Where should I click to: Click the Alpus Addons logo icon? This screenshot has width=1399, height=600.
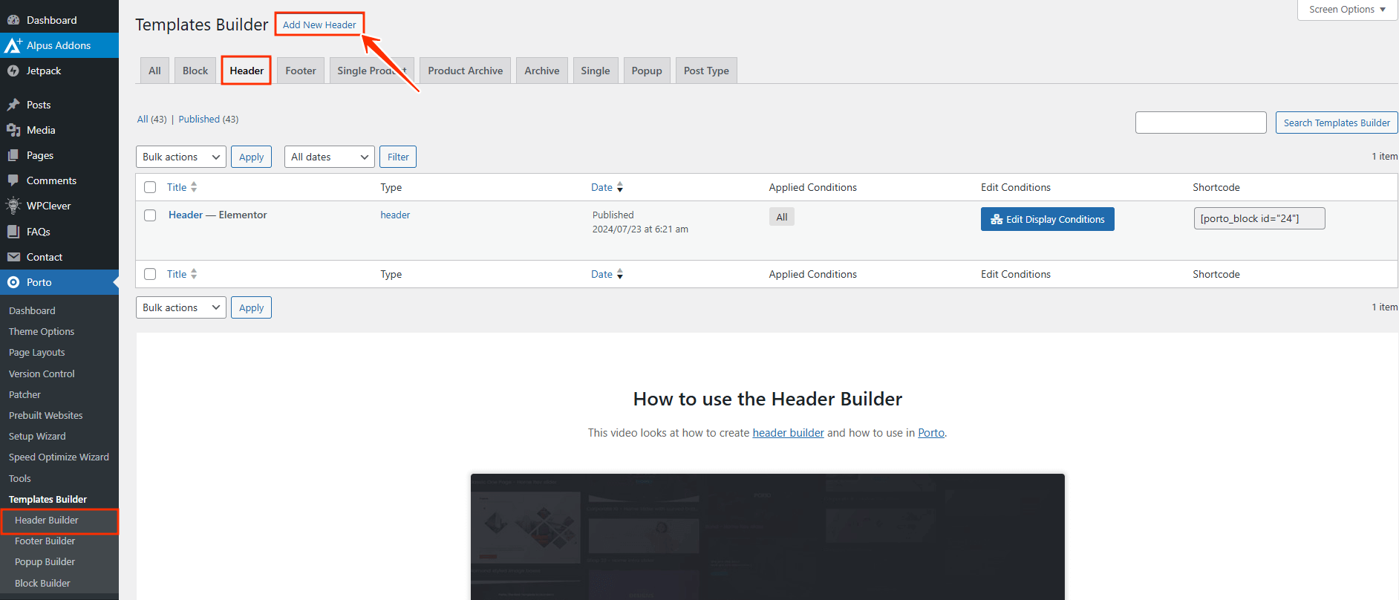coord(13,45)
